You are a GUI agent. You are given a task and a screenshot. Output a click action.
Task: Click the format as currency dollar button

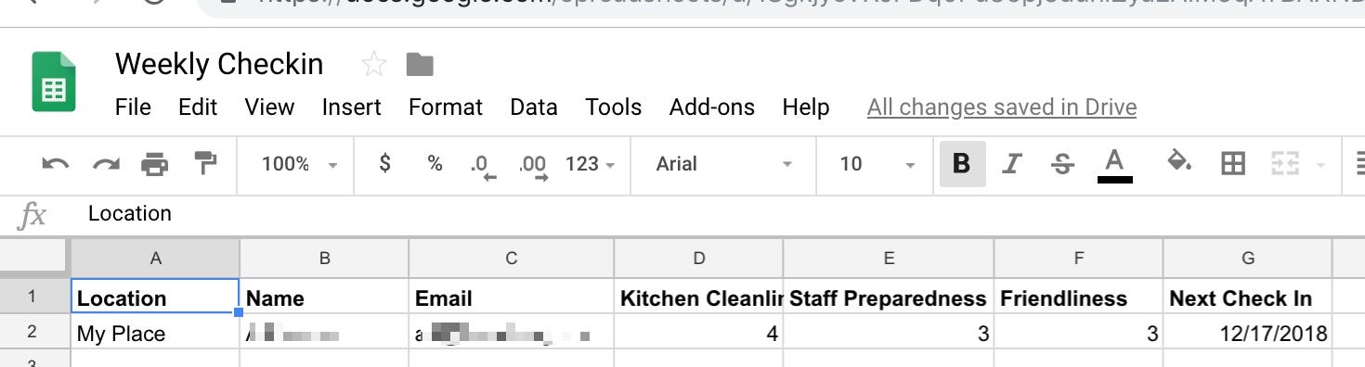385,164
